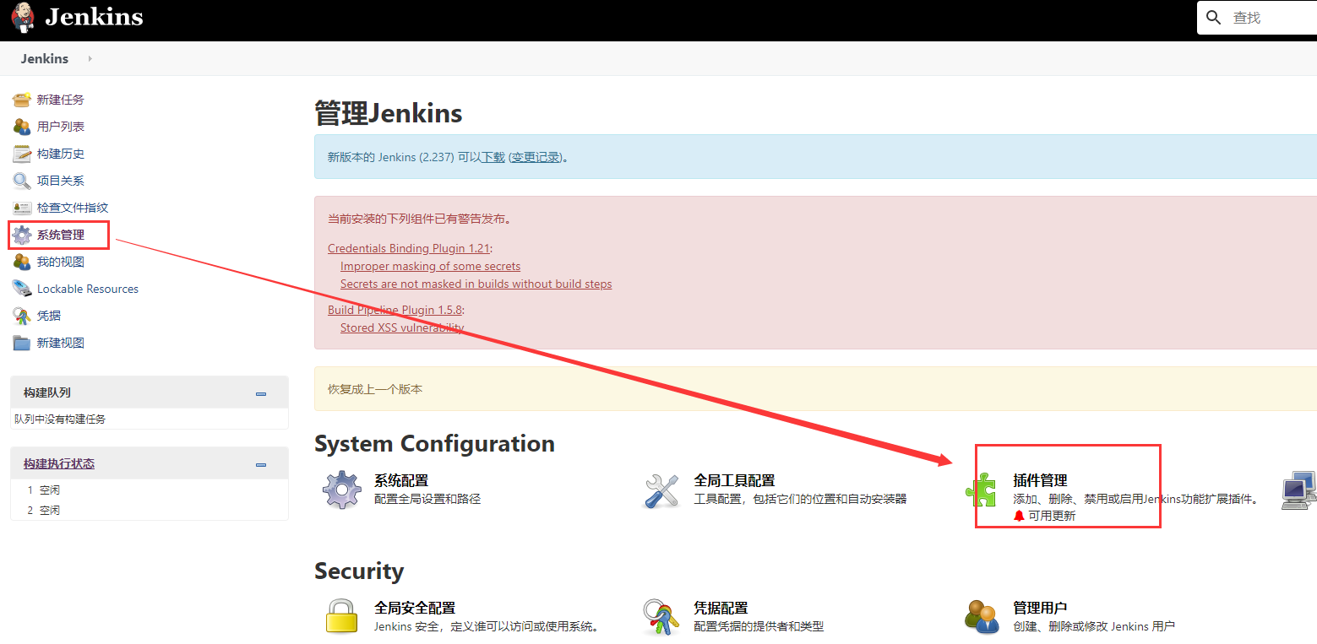
Task: Open 构建历史 in the sidebar
Action: click(61, 154)
